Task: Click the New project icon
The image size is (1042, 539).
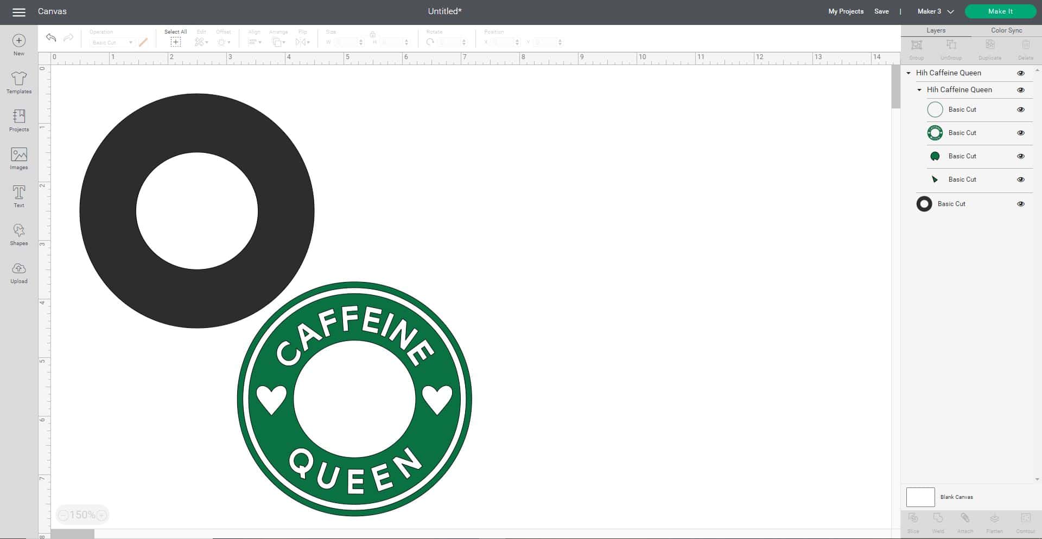Action: point(19,45)
